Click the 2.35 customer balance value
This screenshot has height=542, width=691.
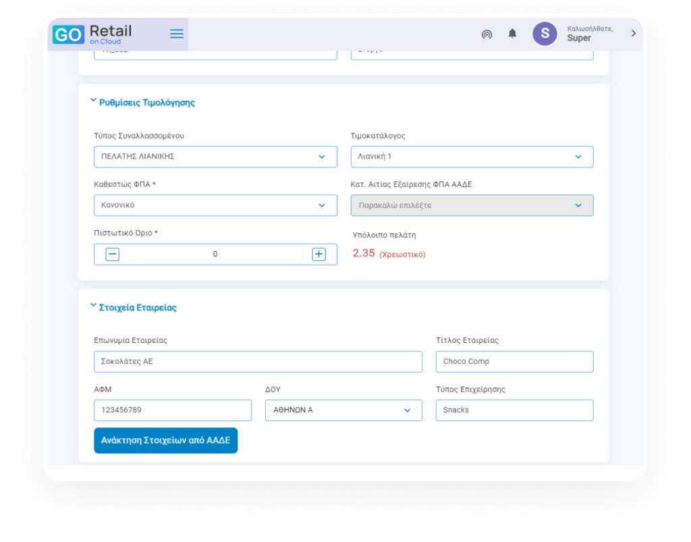coord(364,253)
